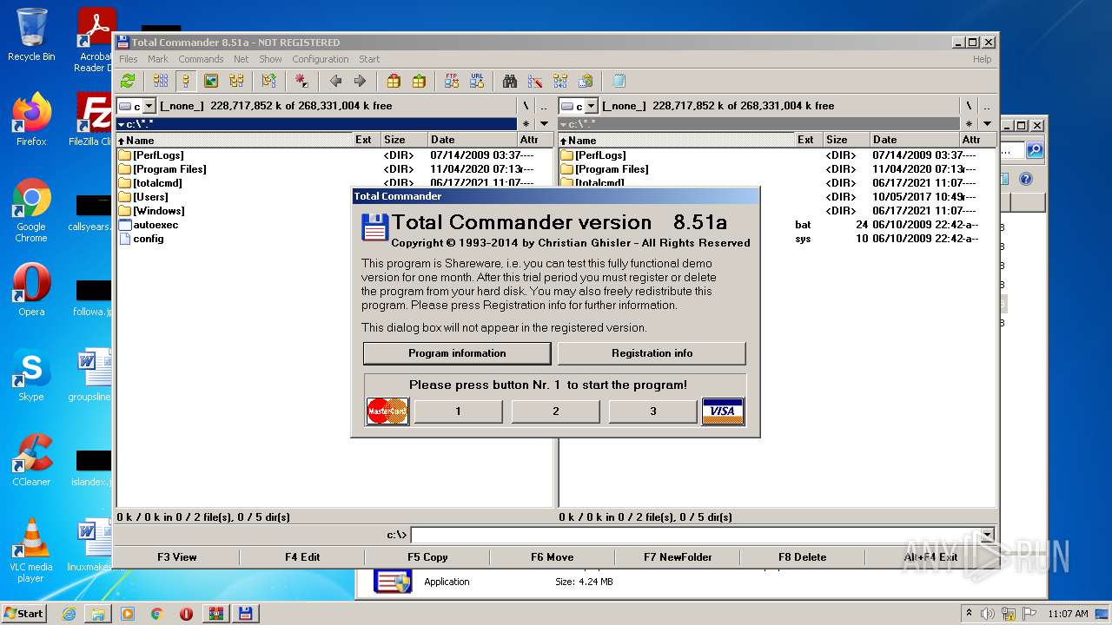Click the Unpack files toolbar icon
Screen dimensions: 1112x625
[419, 81]
